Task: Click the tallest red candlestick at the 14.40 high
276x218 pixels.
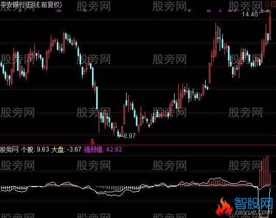Action: pyautogui.click(x=270, y=25)
